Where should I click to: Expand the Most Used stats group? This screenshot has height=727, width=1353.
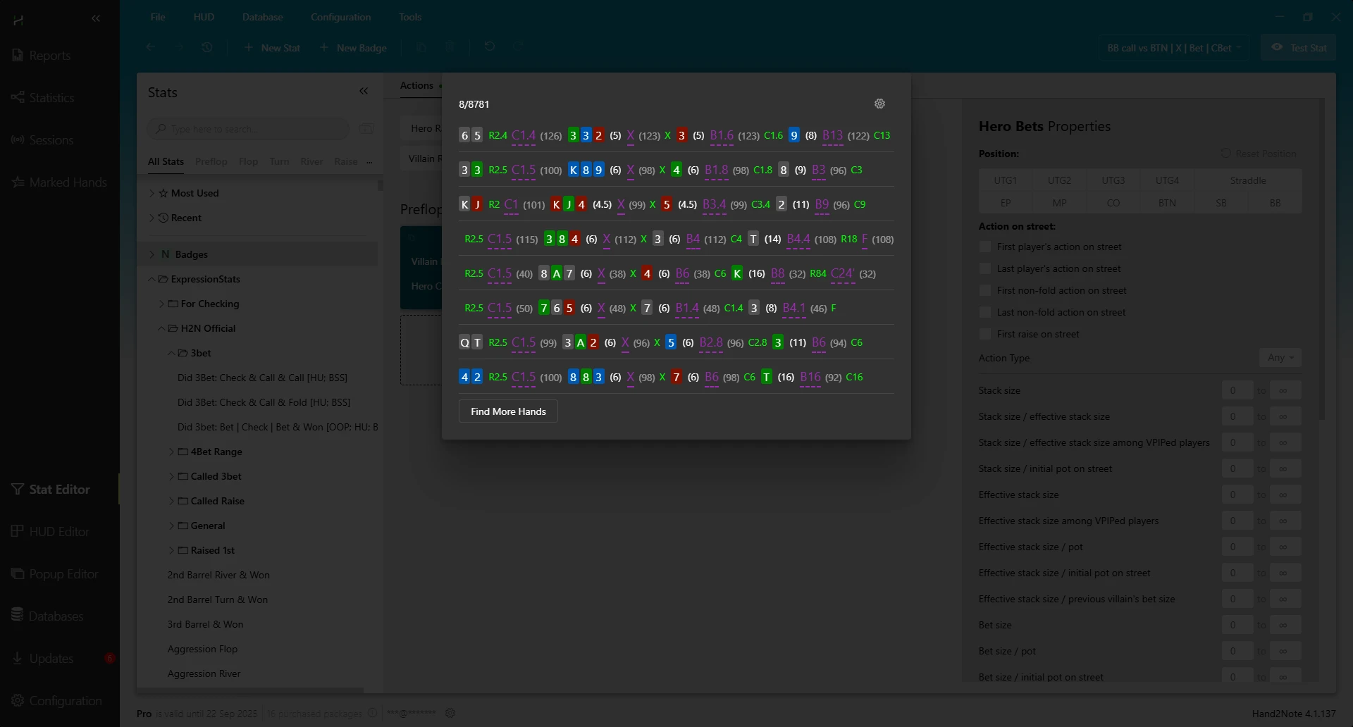[x=152, y=193]
